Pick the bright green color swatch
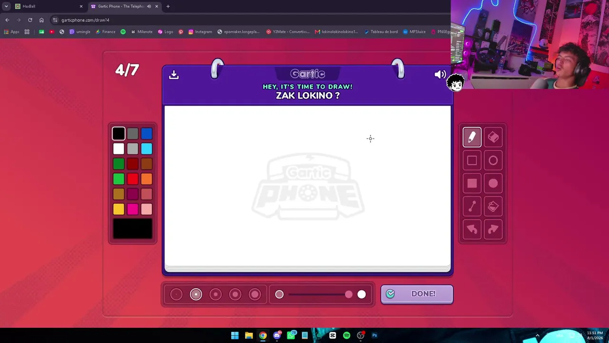 click(x=118, y=179)
